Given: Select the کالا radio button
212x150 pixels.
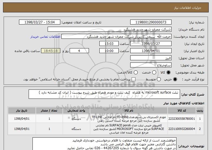Looking at the screenshot, I should coord(168,72).
